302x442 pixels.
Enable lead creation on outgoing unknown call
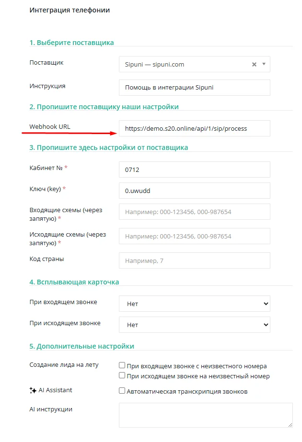[x=122, y=375]
